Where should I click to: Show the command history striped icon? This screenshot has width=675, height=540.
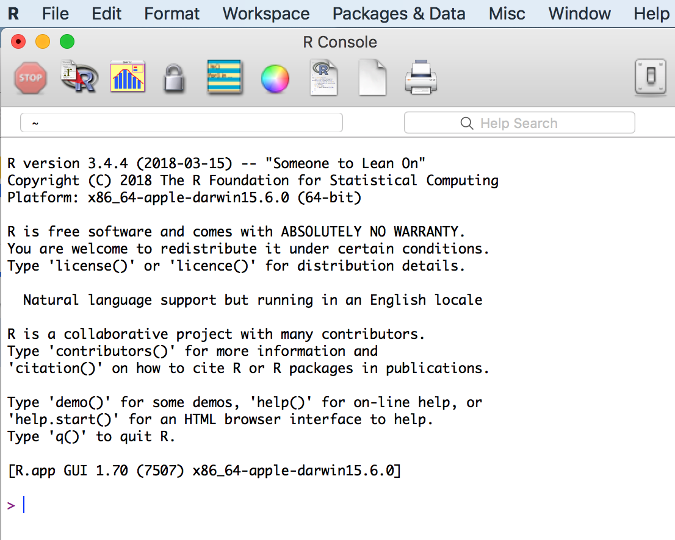(224, 77)
